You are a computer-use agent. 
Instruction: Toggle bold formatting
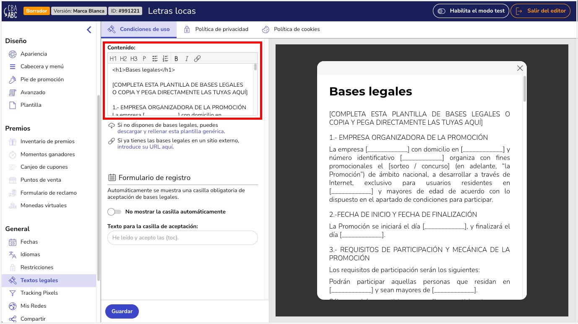176,59
